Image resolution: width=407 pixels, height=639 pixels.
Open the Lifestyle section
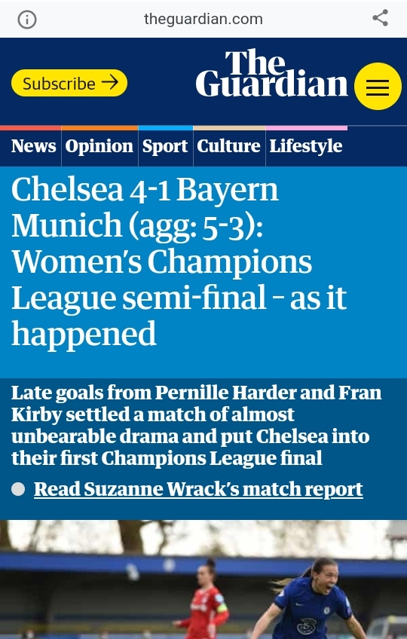tap(305, 146)
